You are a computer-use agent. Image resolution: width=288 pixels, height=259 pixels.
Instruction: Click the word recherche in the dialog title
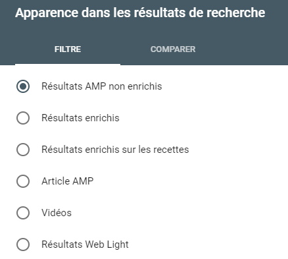point(236,13)
